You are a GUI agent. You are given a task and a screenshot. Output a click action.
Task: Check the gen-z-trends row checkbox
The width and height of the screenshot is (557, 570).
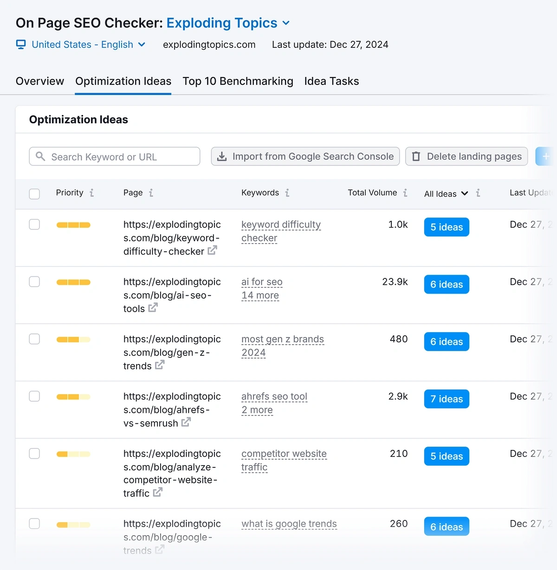tap(34, 339)
